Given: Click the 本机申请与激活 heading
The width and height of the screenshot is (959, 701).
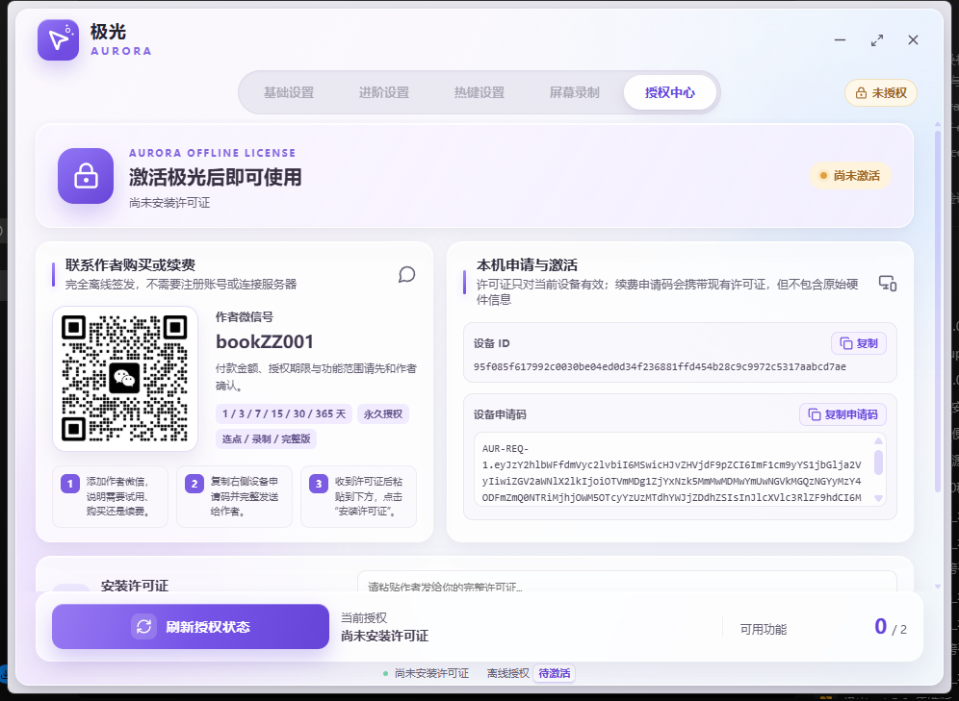Looking at the screenshot, I should (528, 265).
